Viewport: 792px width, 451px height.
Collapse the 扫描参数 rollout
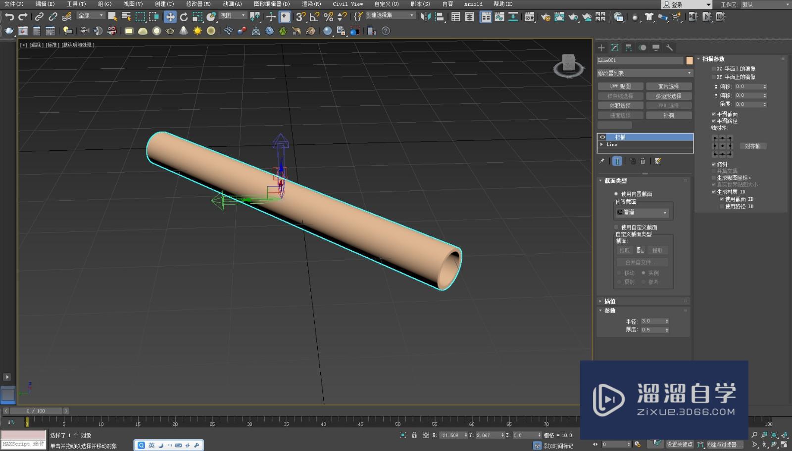pos(741,59)
